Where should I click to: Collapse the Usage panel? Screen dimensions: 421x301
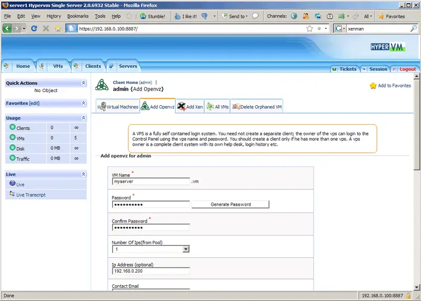pyautogui.click(x=84, y=118)
